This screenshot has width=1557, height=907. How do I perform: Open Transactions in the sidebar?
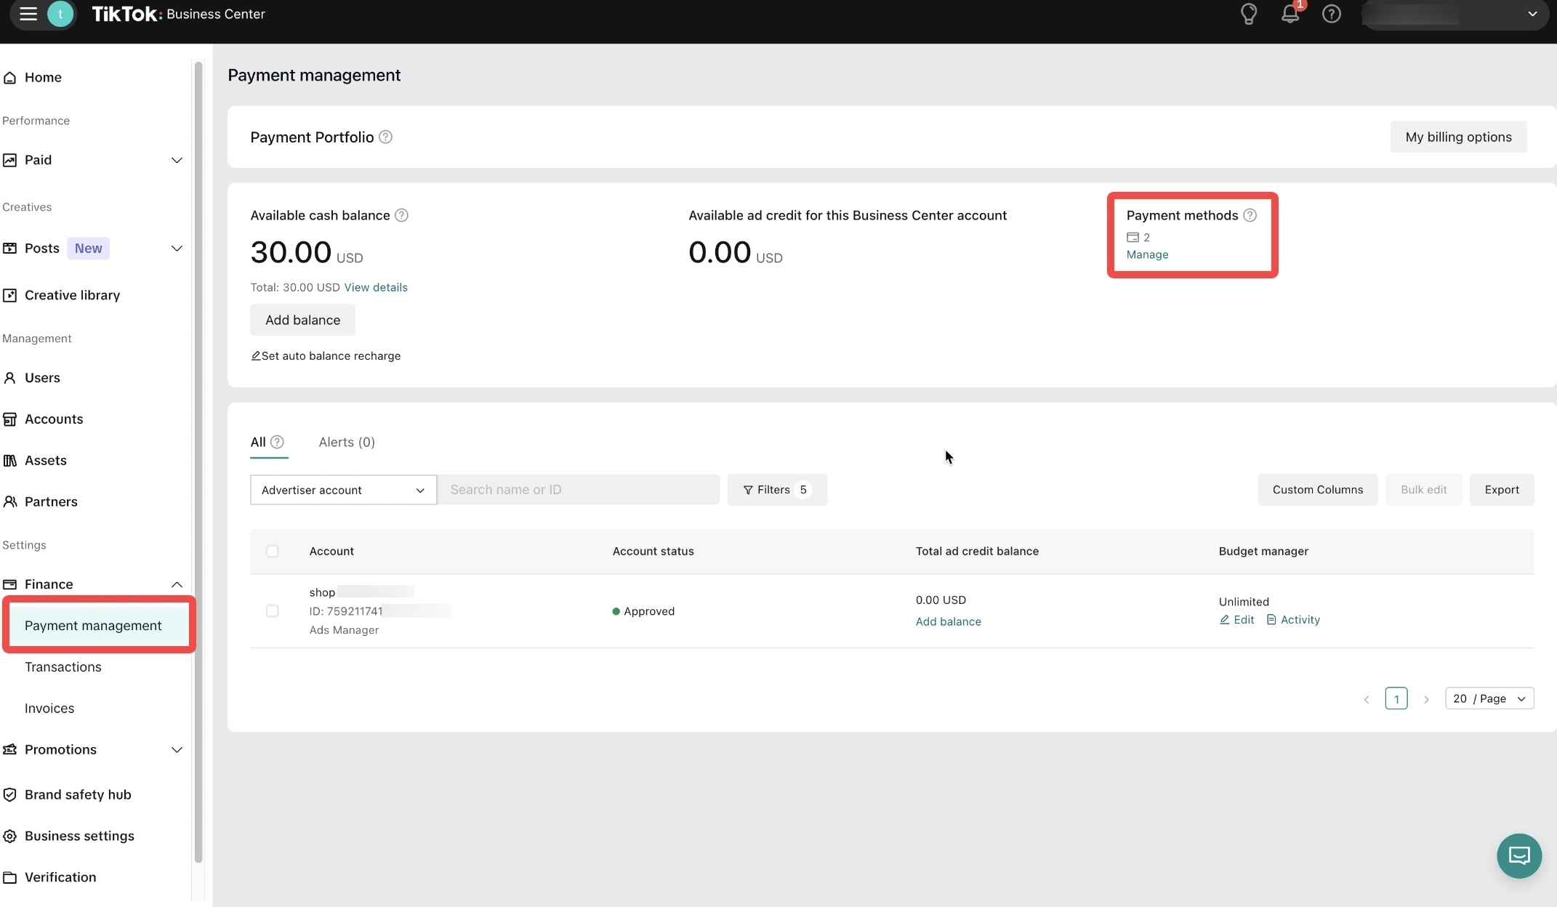point(63,667)
